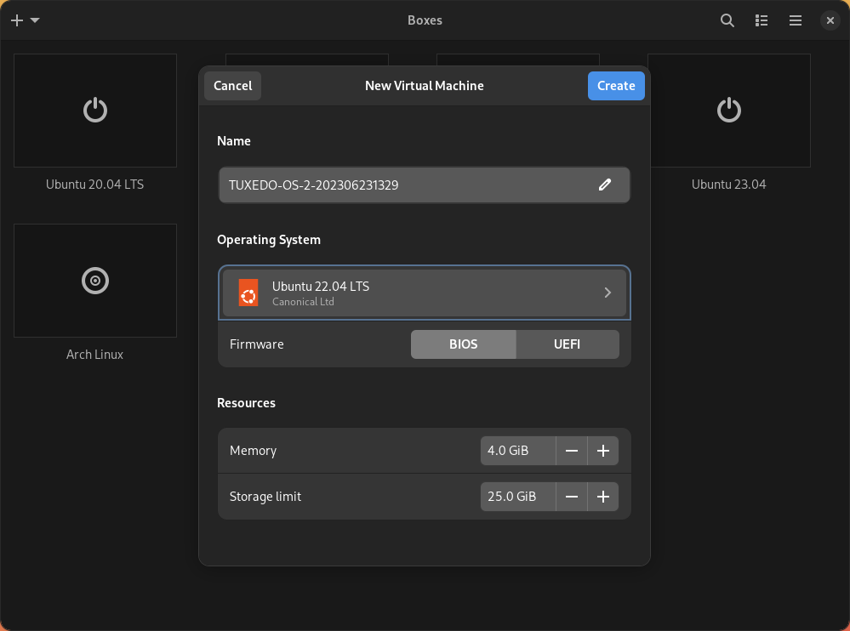Image resolution: width=850 pixels, height=631 pixels.
Task: Click the Storage limit value 25.0 GiB field
Action: pyautogui.click(x=517, y=497)
